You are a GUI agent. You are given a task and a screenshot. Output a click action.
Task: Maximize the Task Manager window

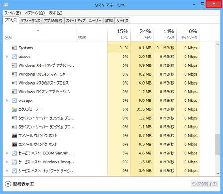tap(202, 4)
